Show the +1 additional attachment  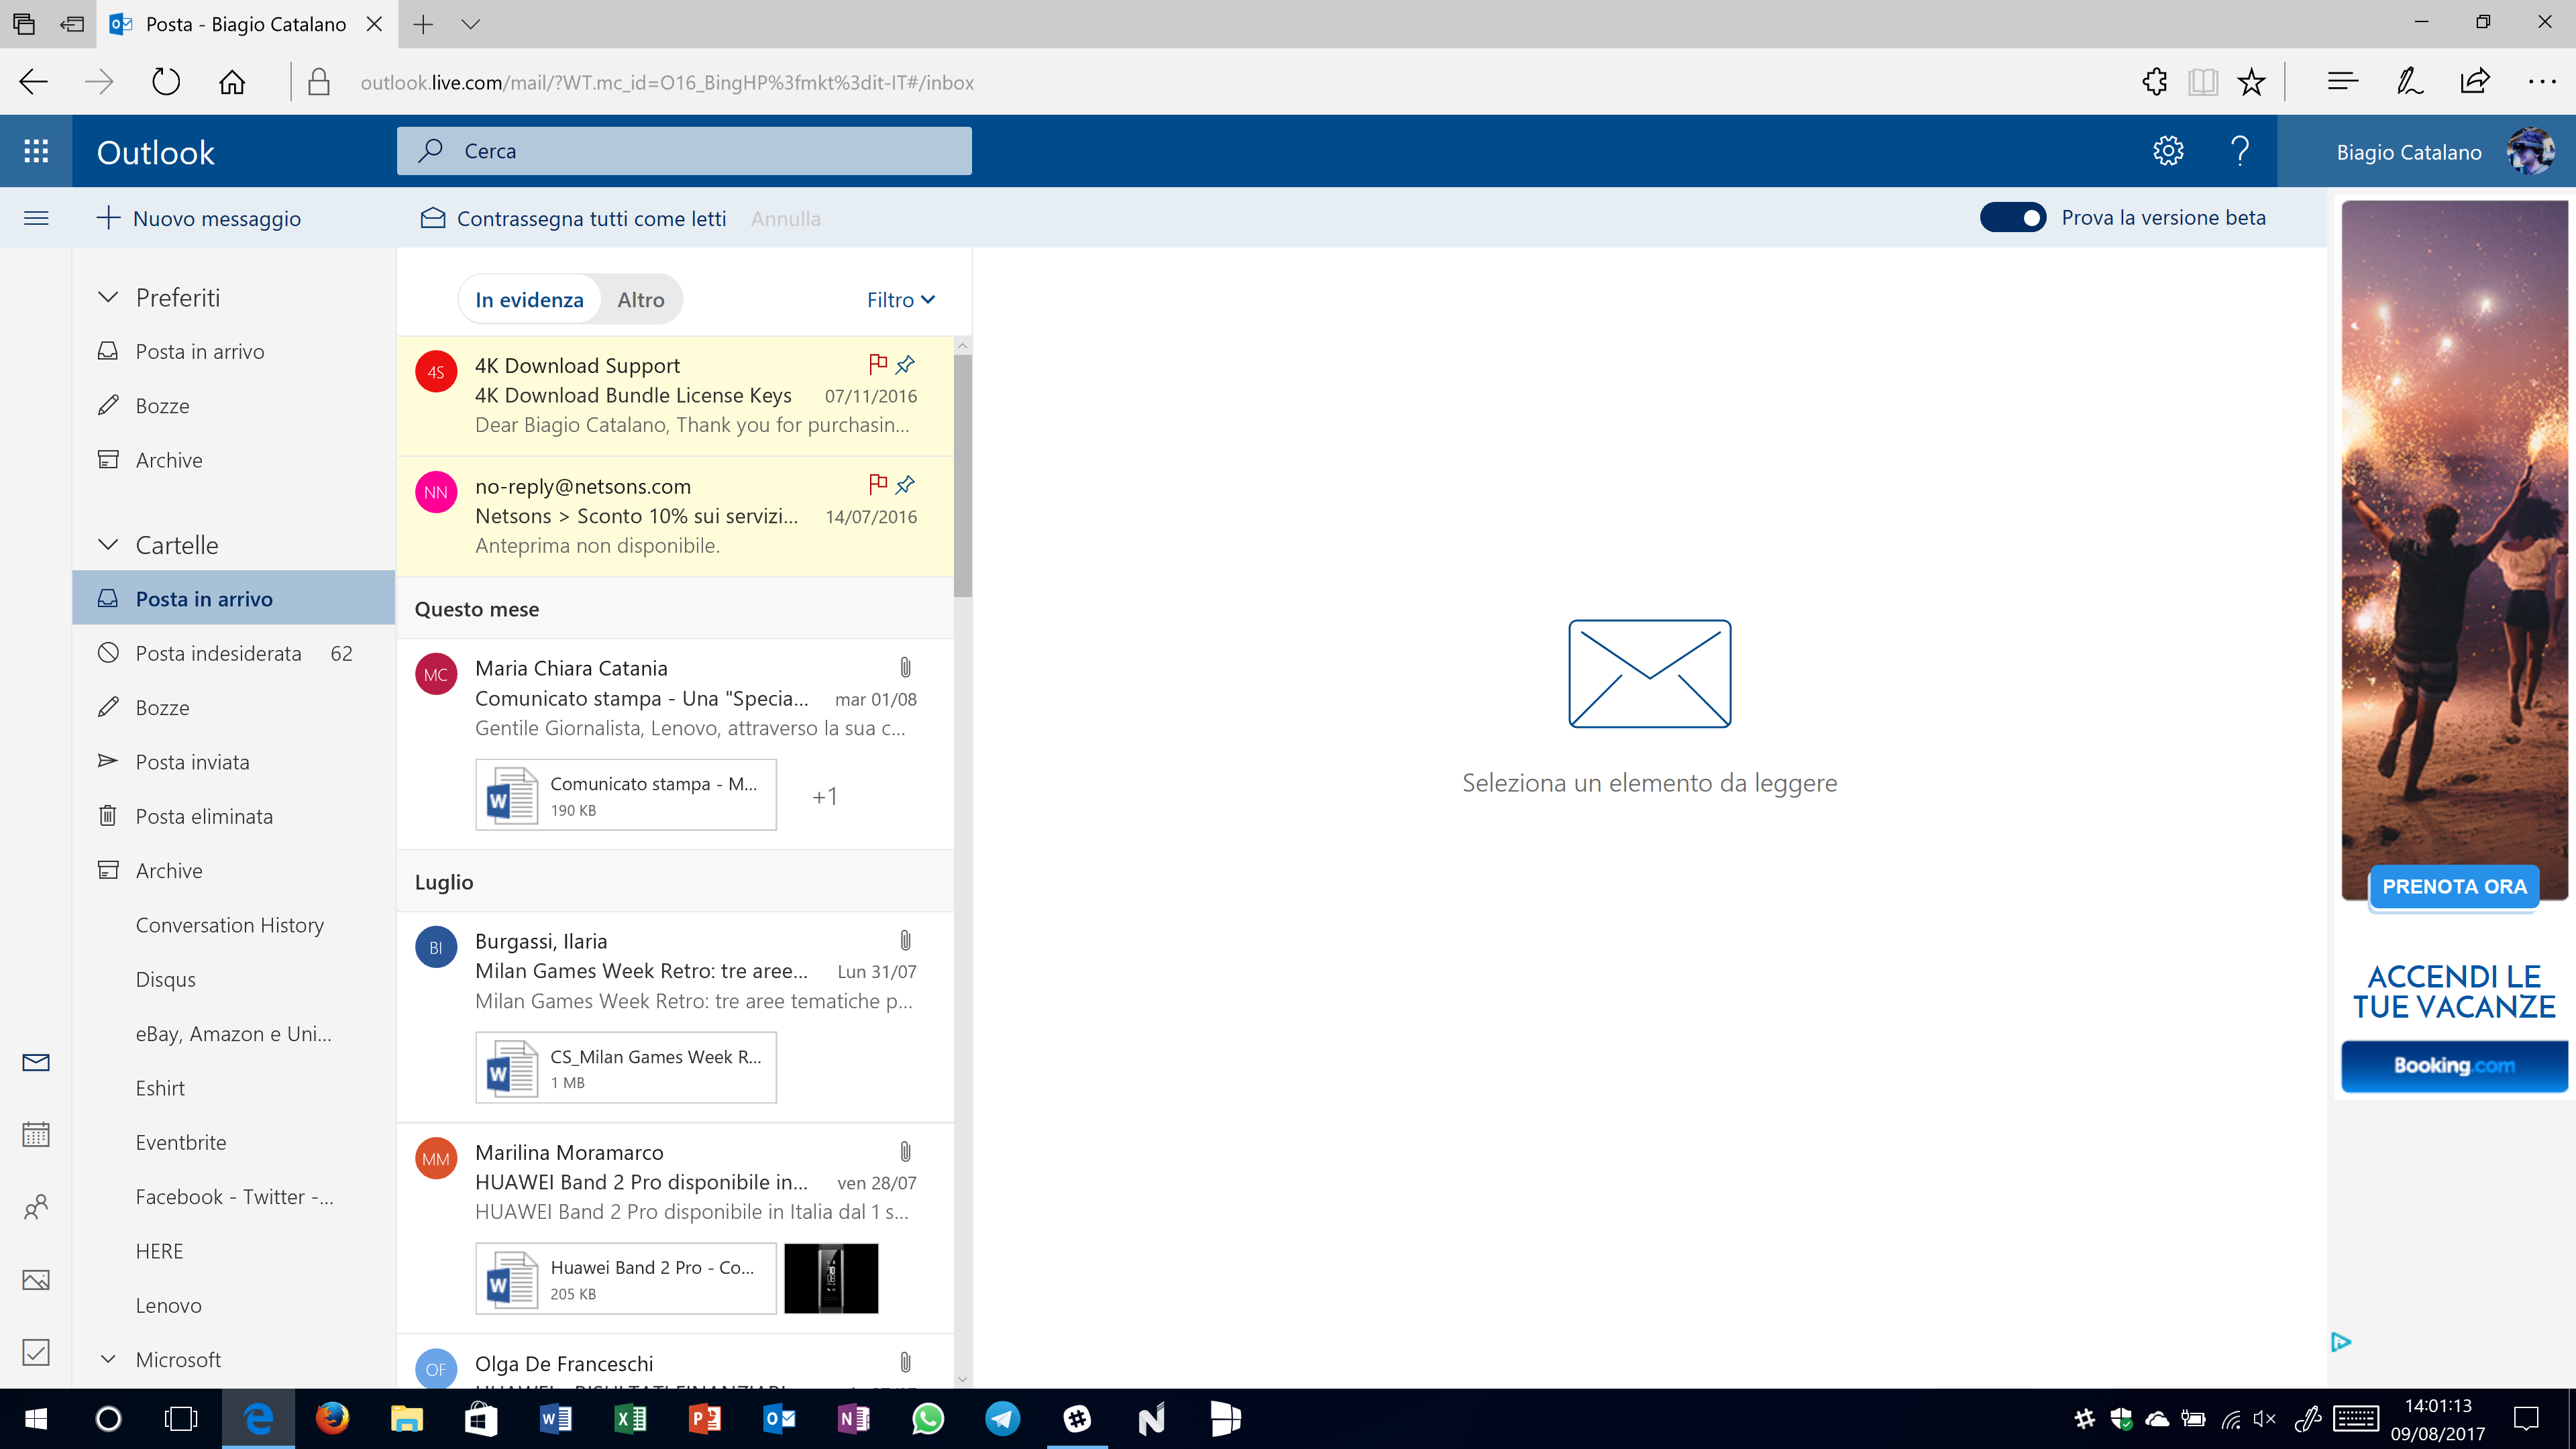pyautogui.click(x=824, y=797)
